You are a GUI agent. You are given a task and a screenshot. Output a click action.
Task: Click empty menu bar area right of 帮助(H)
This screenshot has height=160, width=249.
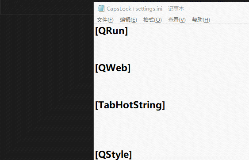coord(230,20)
